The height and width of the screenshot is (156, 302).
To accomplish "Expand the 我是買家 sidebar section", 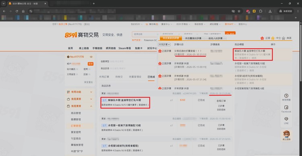I will [x=91, y=99].
